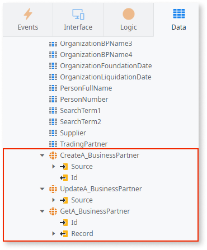
Task: Expand Source under CreateA_BusinessPartner
Action: [54, 167]
